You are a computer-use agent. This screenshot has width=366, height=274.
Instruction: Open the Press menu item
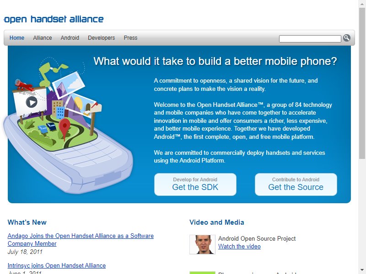pyautogui.click(x=130, y=38)
